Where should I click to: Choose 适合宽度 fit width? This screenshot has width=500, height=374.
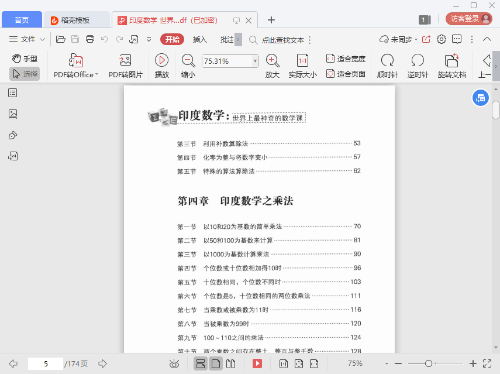(x=346, y=59)
